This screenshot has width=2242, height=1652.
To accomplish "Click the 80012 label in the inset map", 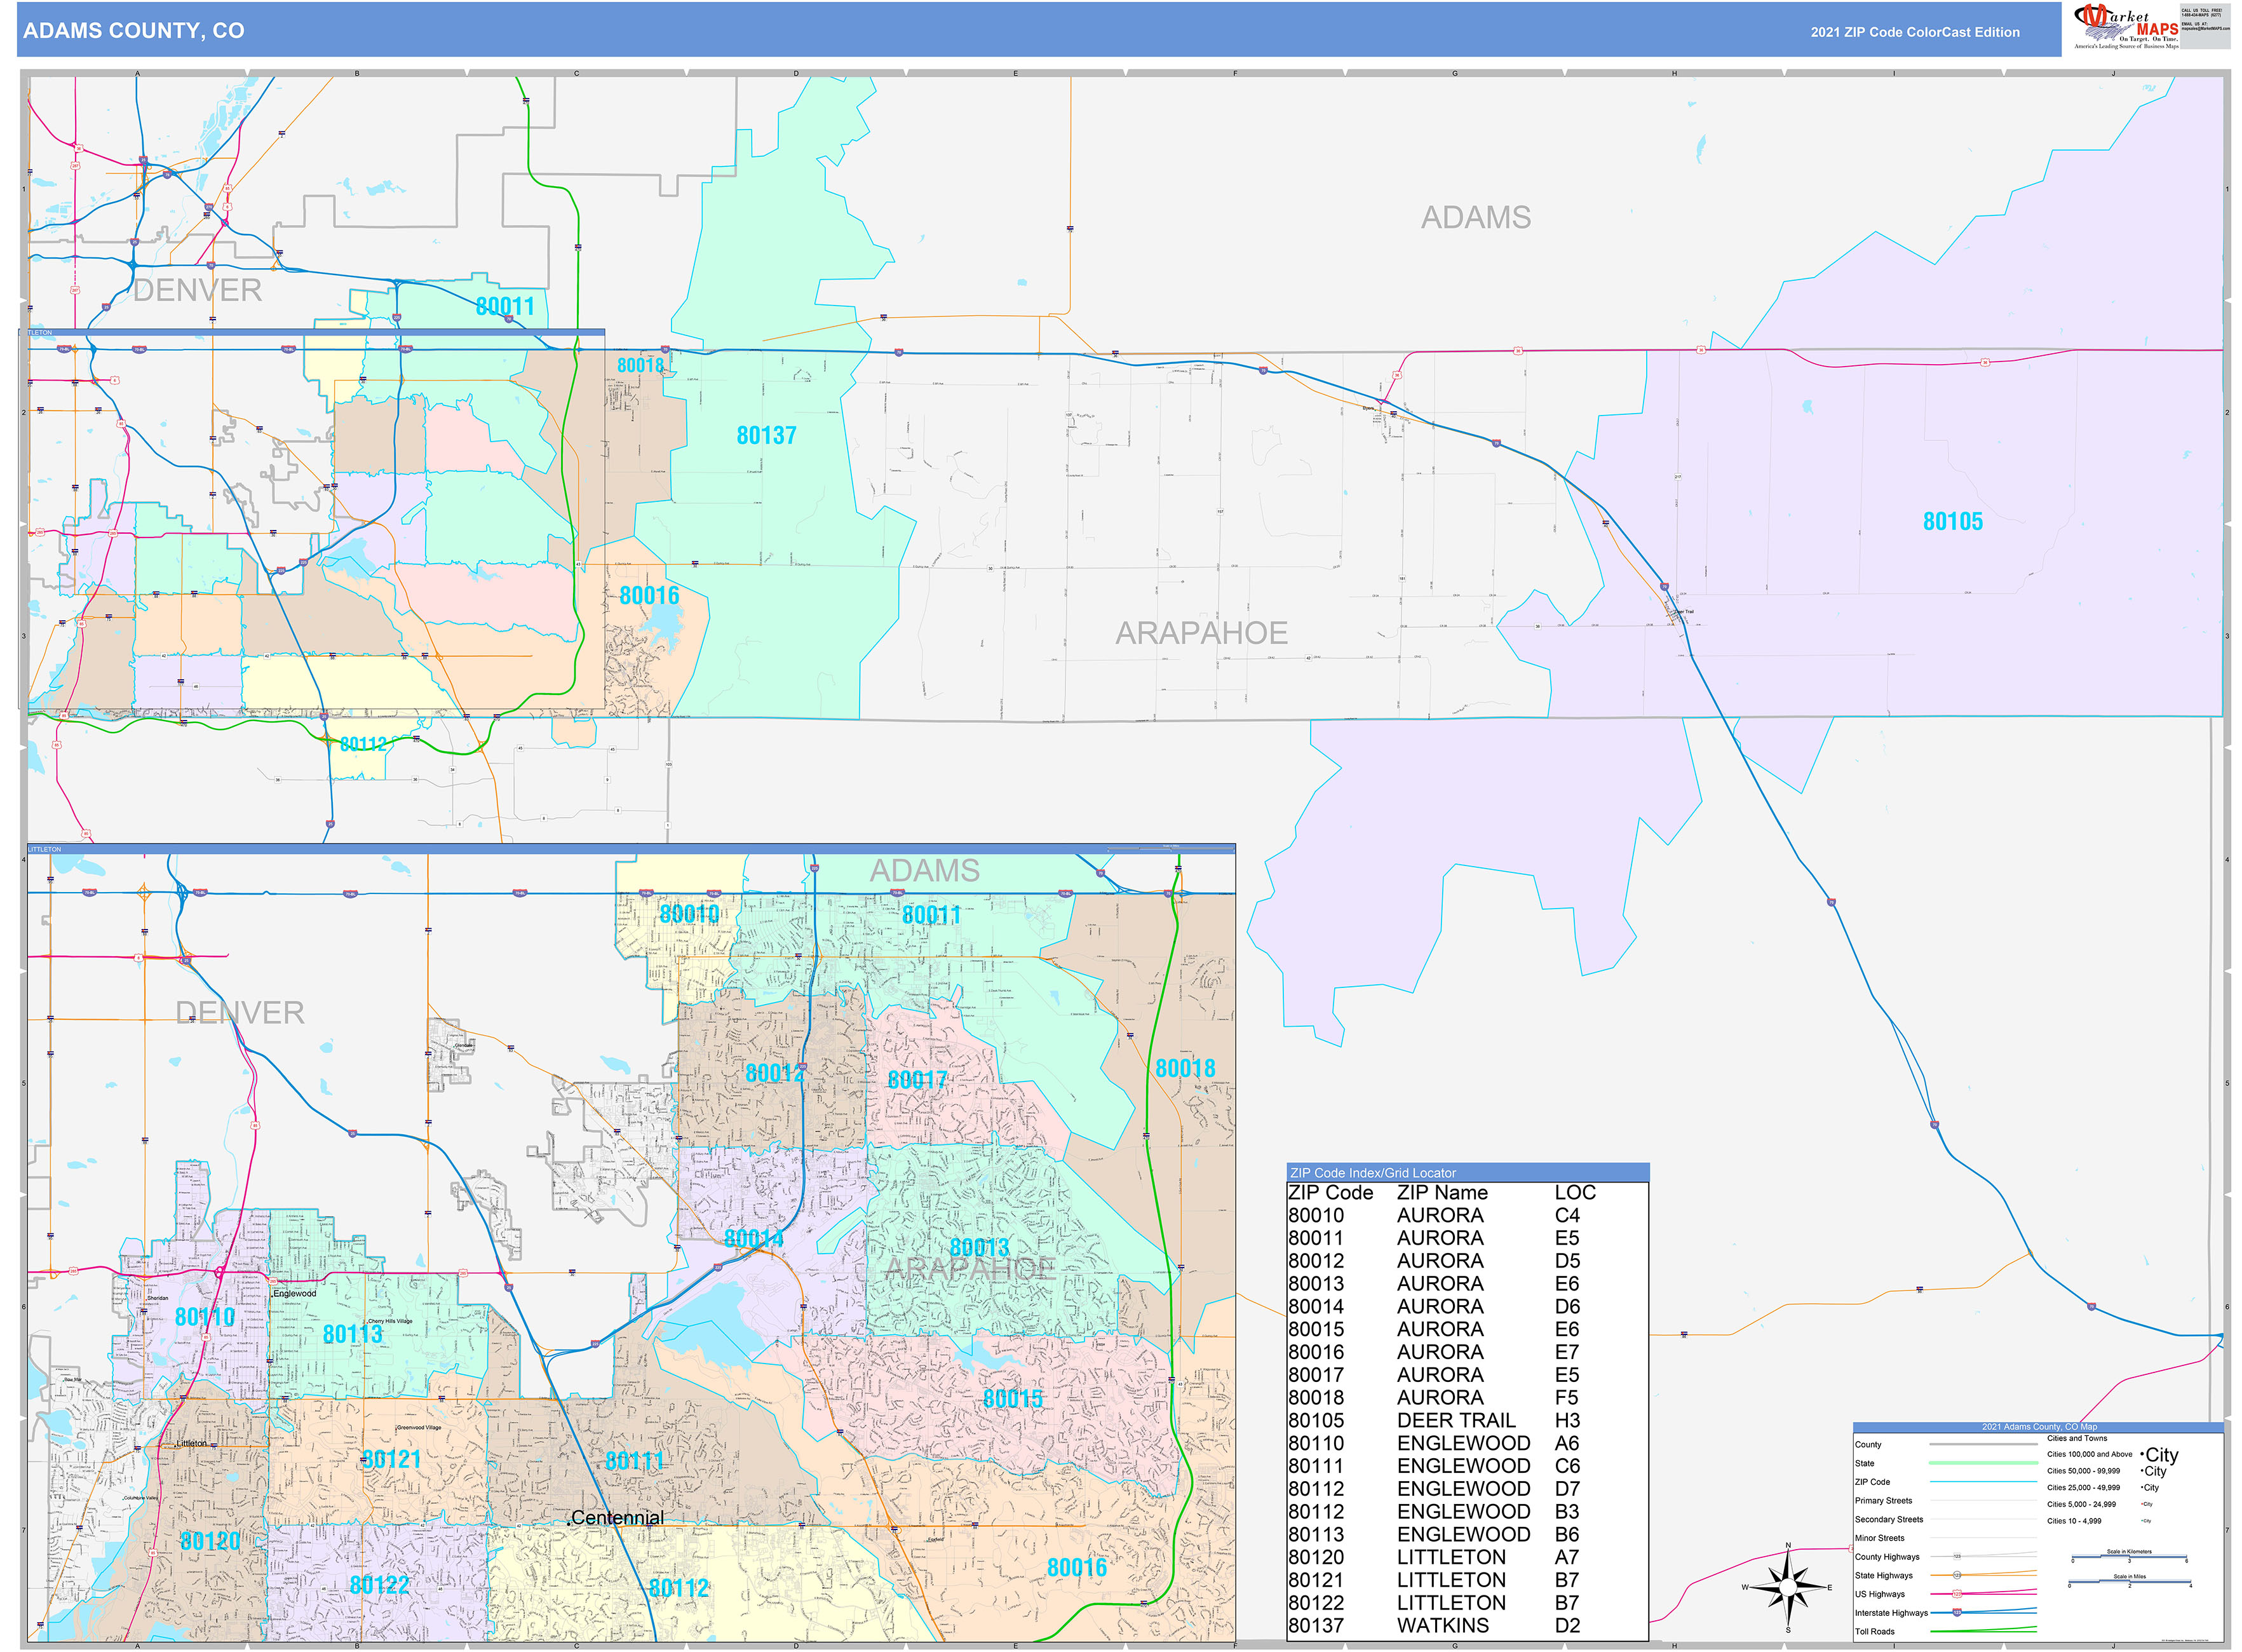I will 775,1074.
